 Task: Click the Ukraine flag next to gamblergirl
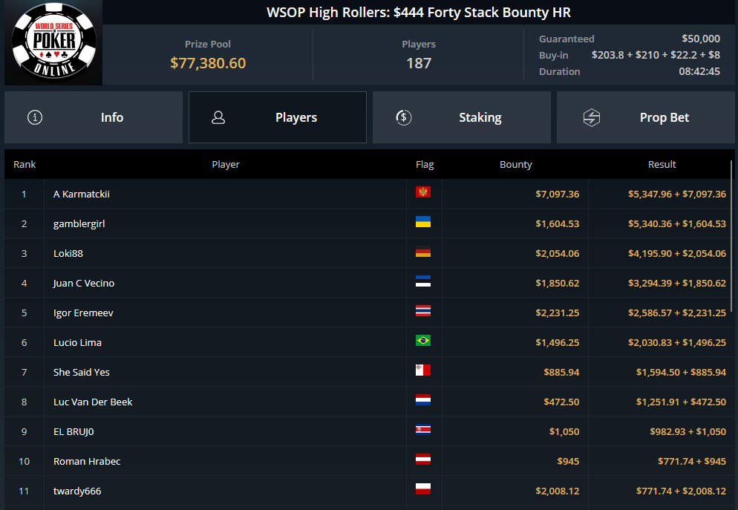(423, 222)
